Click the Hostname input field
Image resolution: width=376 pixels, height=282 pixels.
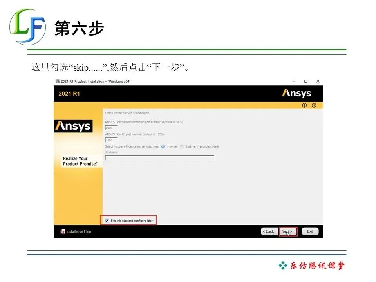coord(159,158)
